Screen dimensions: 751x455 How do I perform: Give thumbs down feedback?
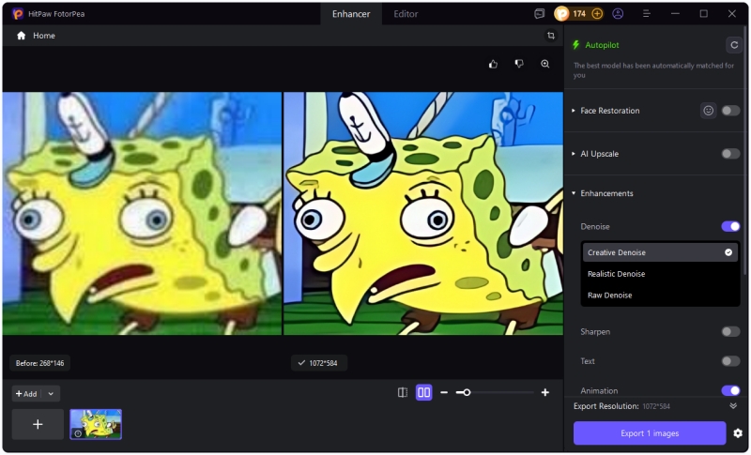click(x=519, y=64)
